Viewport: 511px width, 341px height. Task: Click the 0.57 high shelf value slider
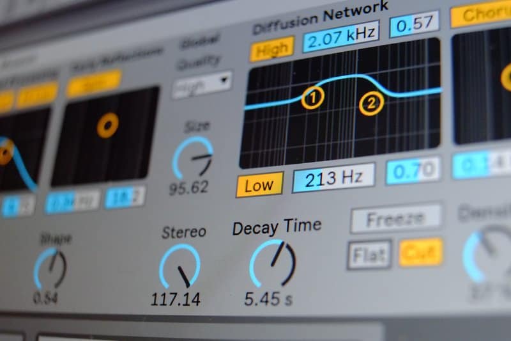414,24
